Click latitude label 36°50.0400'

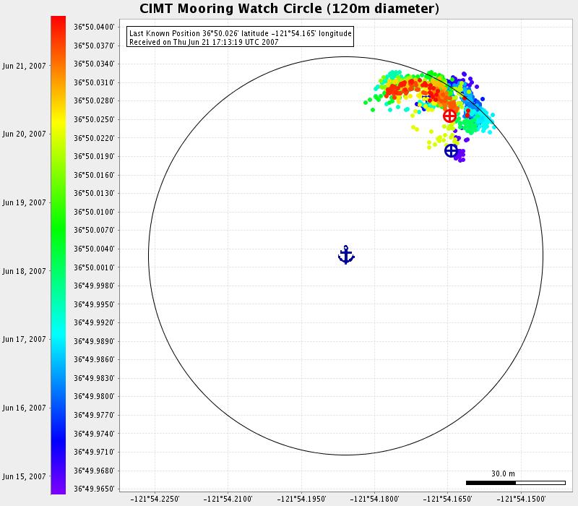tap(94, 27)
